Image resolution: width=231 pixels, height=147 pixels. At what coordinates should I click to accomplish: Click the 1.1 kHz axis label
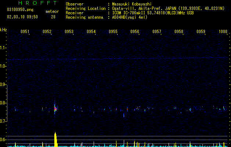point(3,48)
